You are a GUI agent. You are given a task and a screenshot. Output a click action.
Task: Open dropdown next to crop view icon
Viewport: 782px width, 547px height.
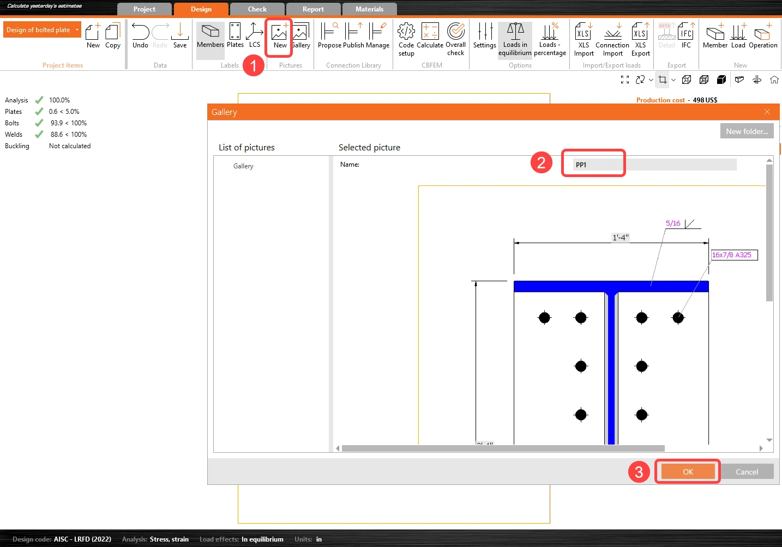pyautogui.click(x=673, y=80)
